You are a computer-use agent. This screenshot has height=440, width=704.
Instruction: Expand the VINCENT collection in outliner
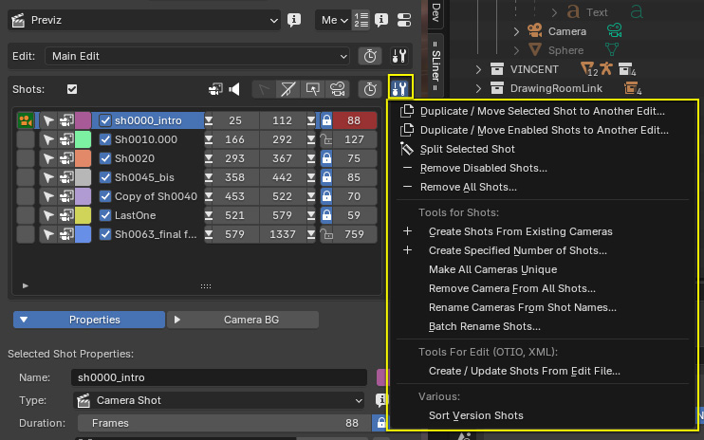481,69
